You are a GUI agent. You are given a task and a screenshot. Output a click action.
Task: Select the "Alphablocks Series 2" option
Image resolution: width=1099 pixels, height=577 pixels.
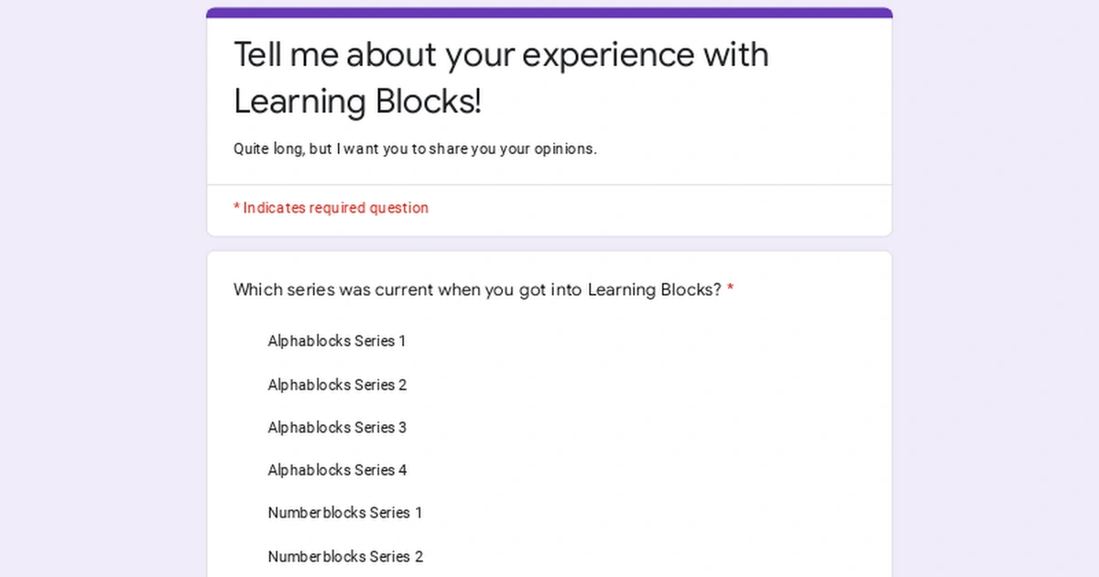point(337,385)
